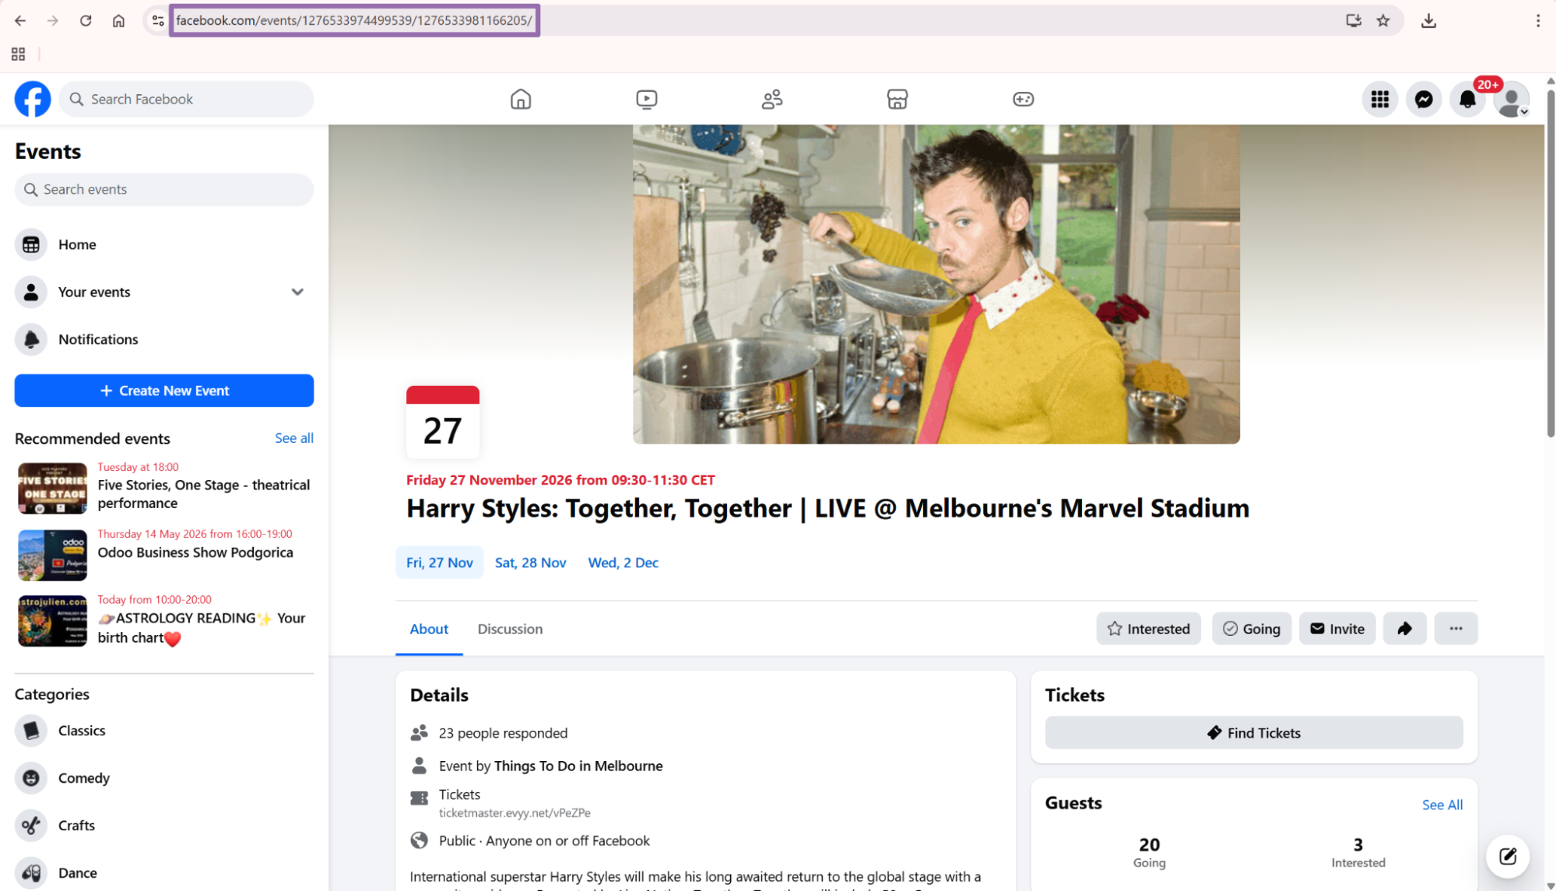Click the address bar URL
This screenshot has height=891, width=1556.
point(354,20)
